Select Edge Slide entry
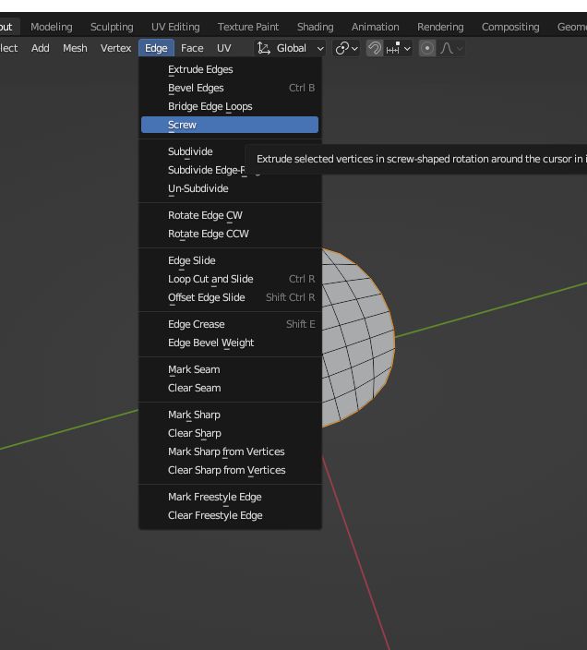The height and width of the screenshot is (650, 587). pos(230,260)
